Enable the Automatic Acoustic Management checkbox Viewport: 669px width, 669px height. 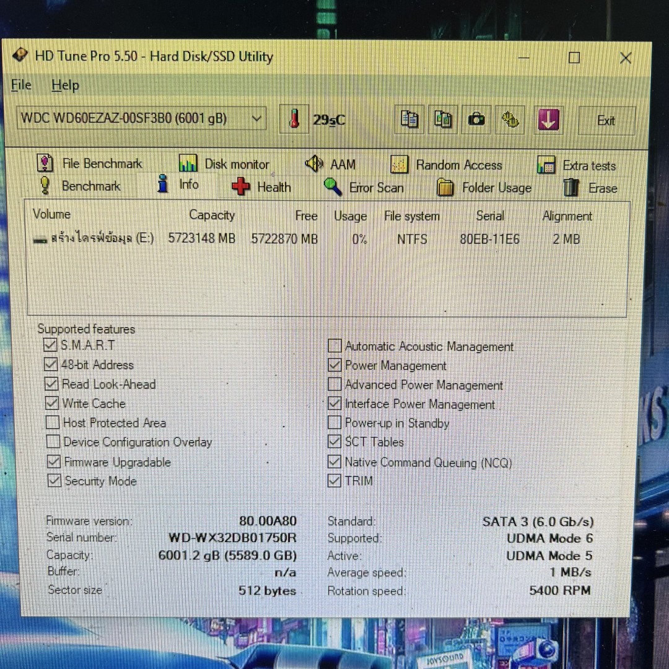(x=334, y=346)
